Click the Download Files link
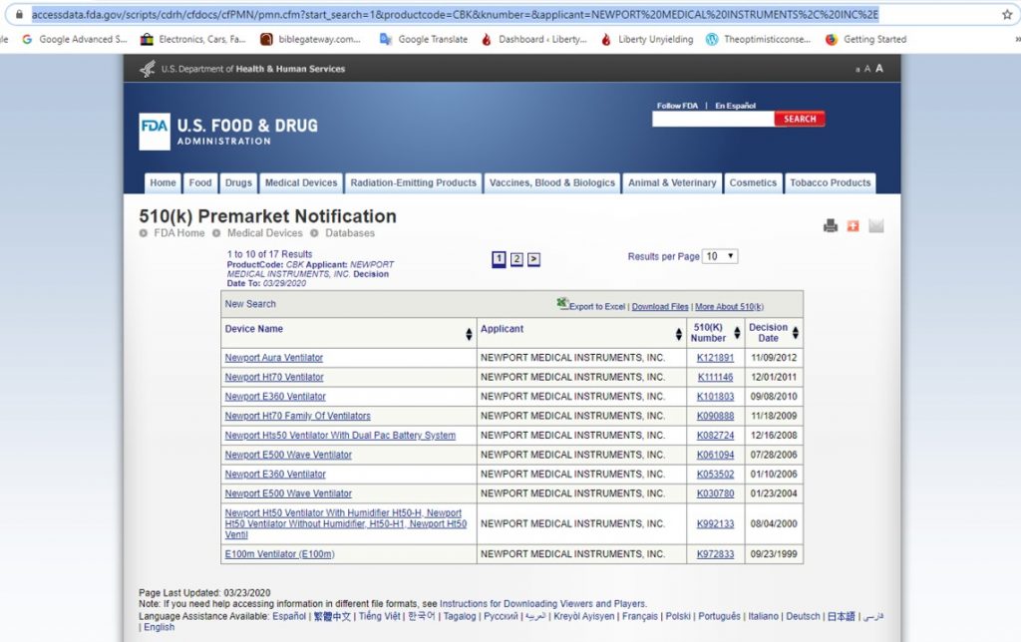Image resolution: width=1021 pixels, height=642 pixels. [x=660, y=307]
